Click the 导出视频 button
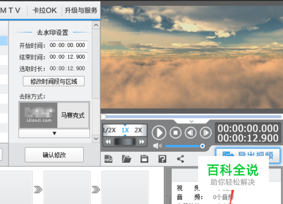283x204 pixels. pyautogui.click(x=248, y=155)
